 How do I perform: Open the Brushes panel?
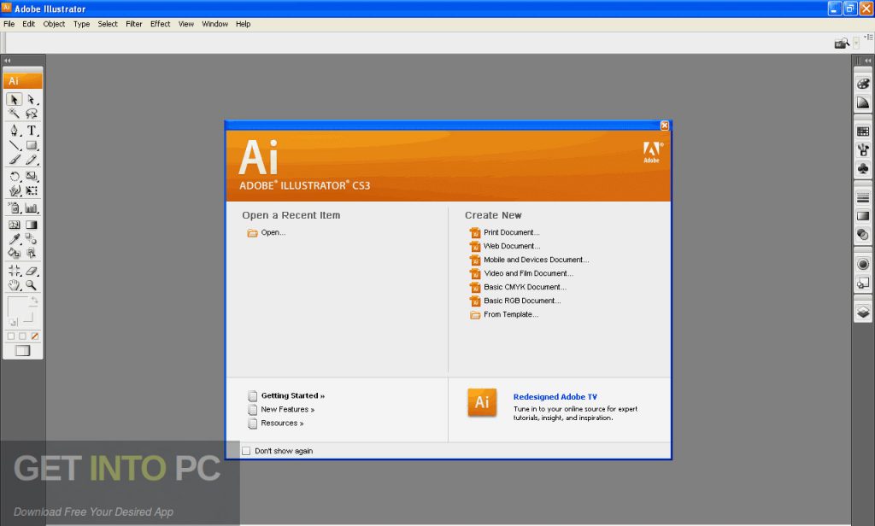[863, 150]
